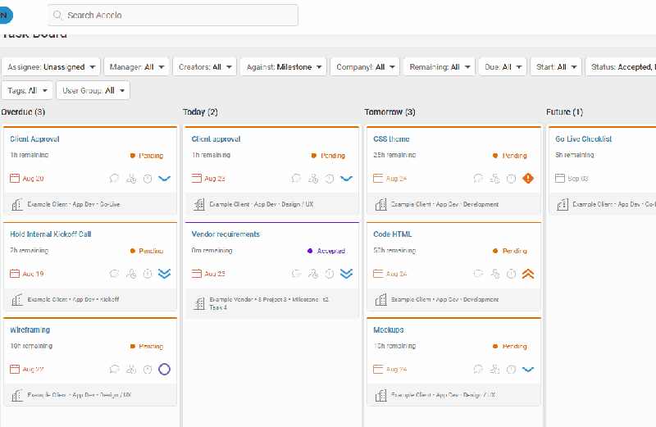Click timer icon on Wireframing card
656x427 pixels.
(x=148, y=370)
